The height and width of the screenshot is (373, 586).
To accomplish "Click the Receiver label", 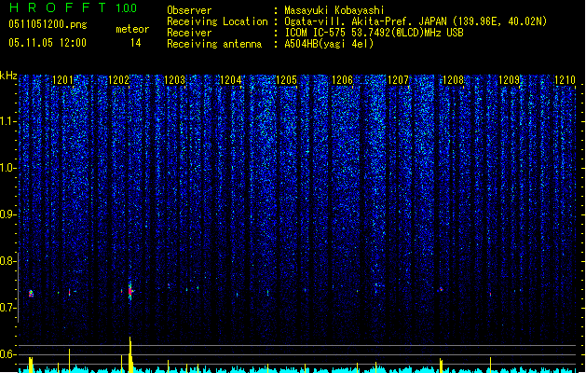I will pyautogui.click(x=189, y=33).
